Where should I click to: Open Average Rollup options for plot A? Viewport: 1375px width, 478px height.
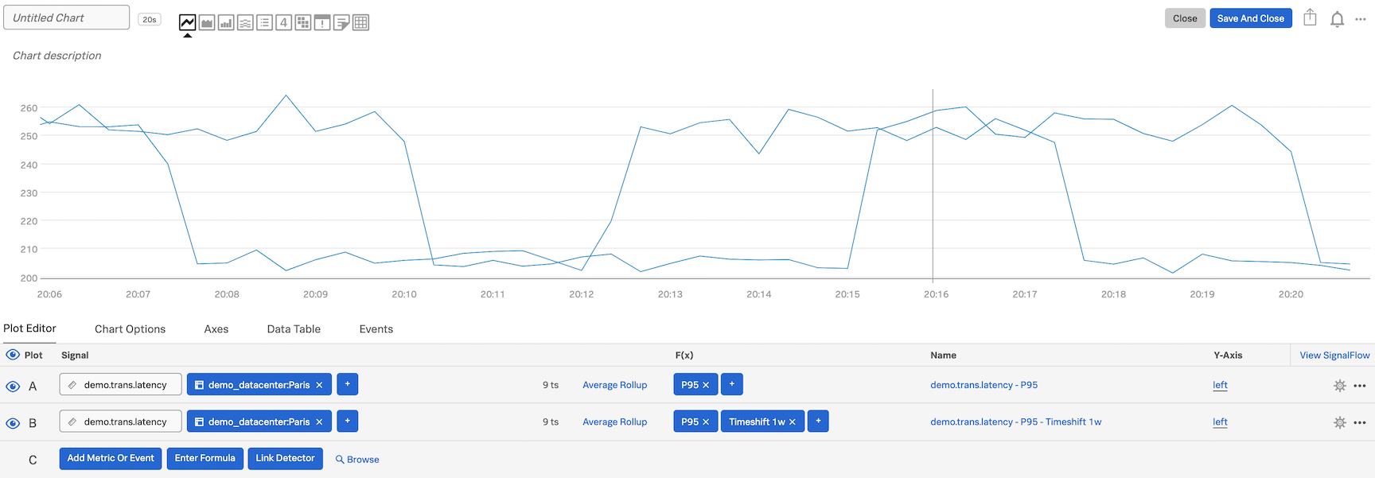coord(614,385)
